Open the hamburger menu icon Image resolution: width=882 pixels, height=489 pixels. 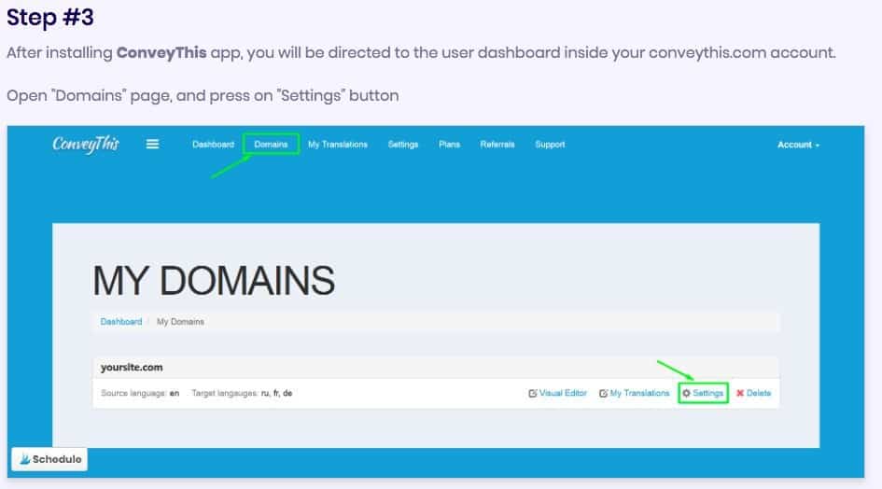[x=152, y=144]
